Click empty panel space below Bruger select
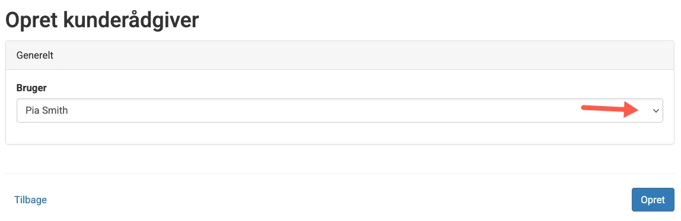This screenshot has height=221, width=681. [x=340, y=133]
